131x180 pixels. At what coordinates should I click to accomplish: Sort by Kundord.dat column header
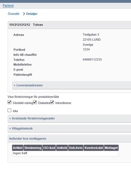coord(94,148)
